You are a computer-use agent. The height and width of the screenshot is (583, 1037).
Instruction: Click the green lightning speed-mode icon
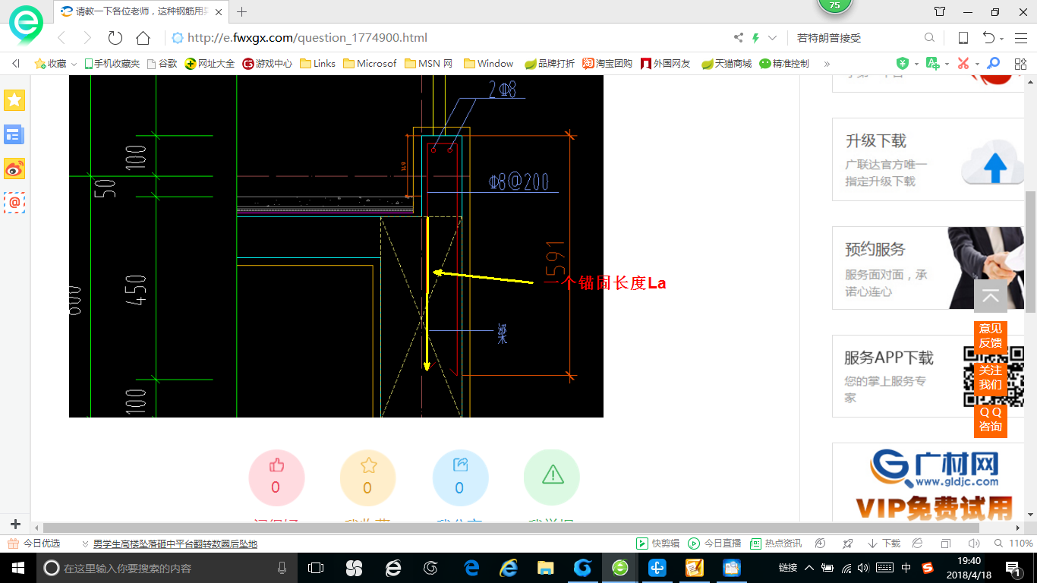755,38
